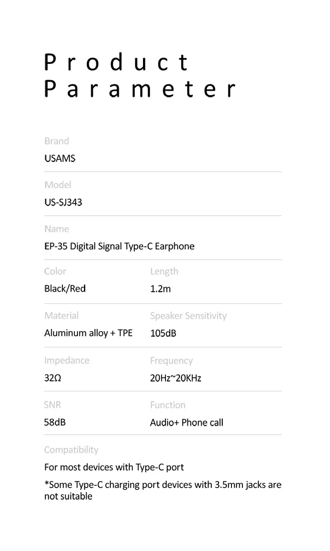
Task: Click the Compatibility label
Action: tap(71, 450)
